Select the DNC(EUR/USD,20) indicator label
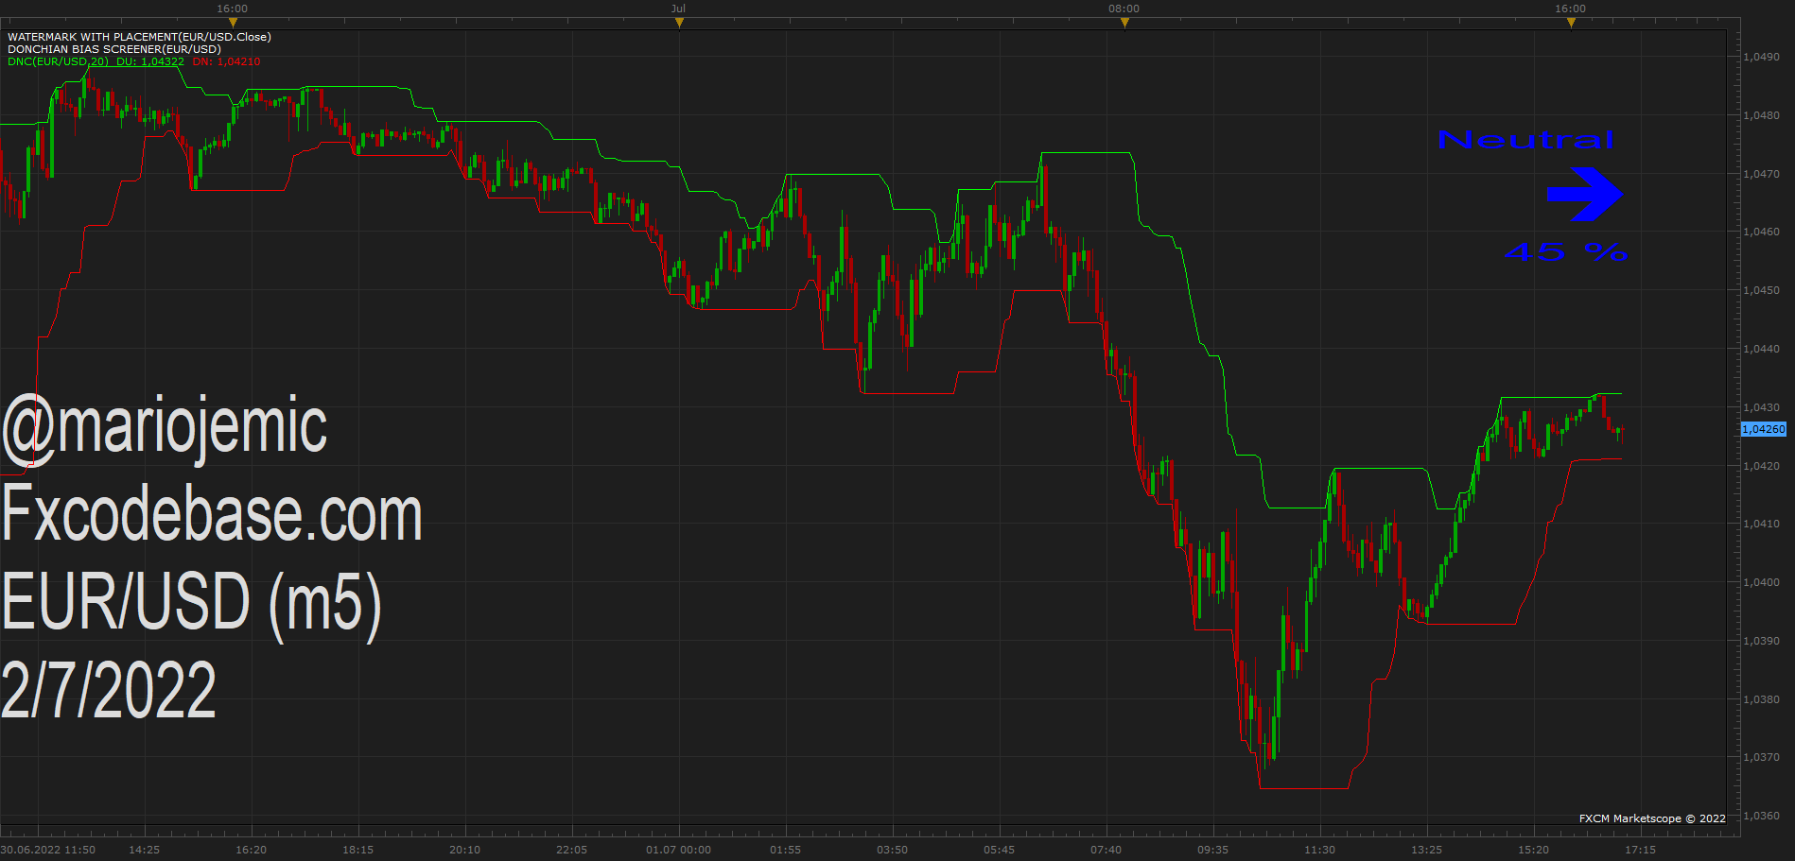Image resolution: width=1795 pixels, height=861 pixels. [58, 61]
